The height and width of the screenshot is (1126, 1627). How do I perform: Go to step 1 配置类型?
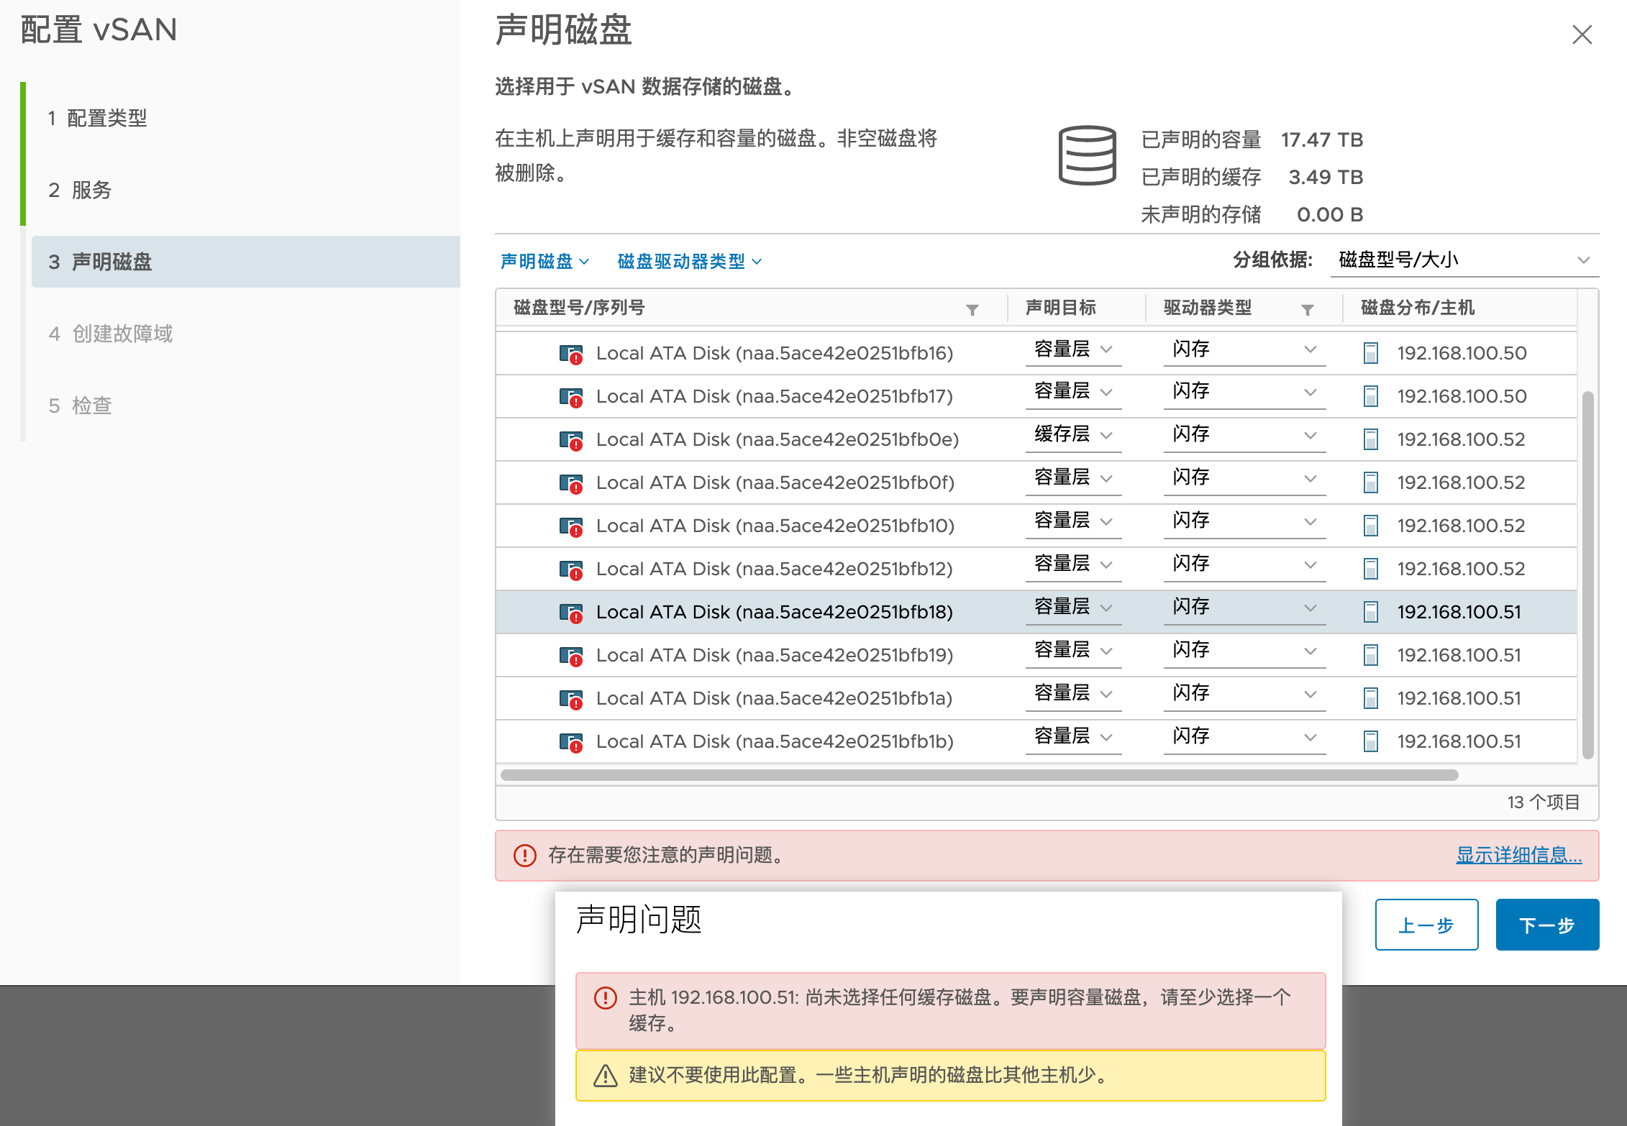pyautogui.click(x=98, y=118)
